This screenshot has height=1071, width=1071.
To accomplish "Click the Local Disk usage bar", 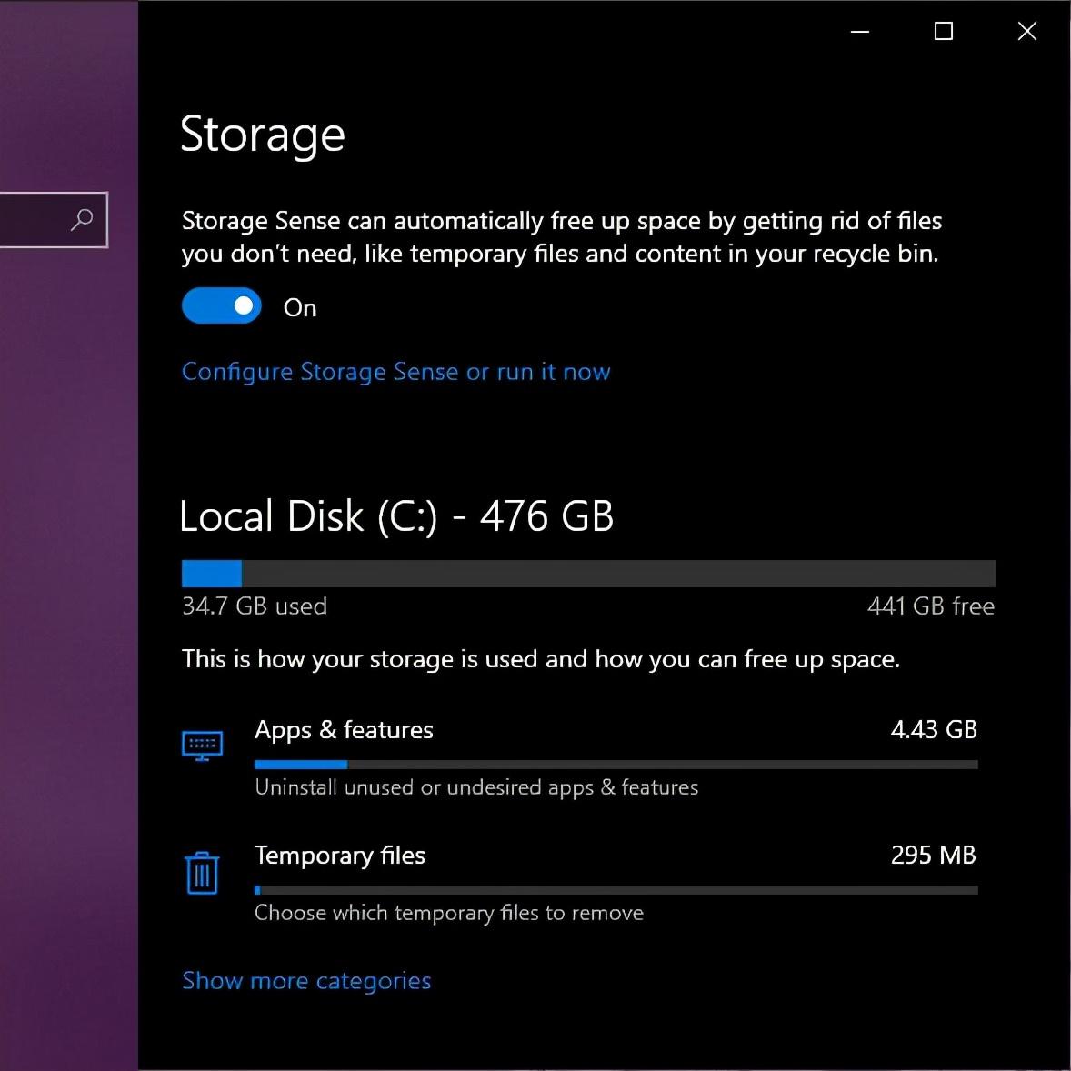I will [588, 573].
